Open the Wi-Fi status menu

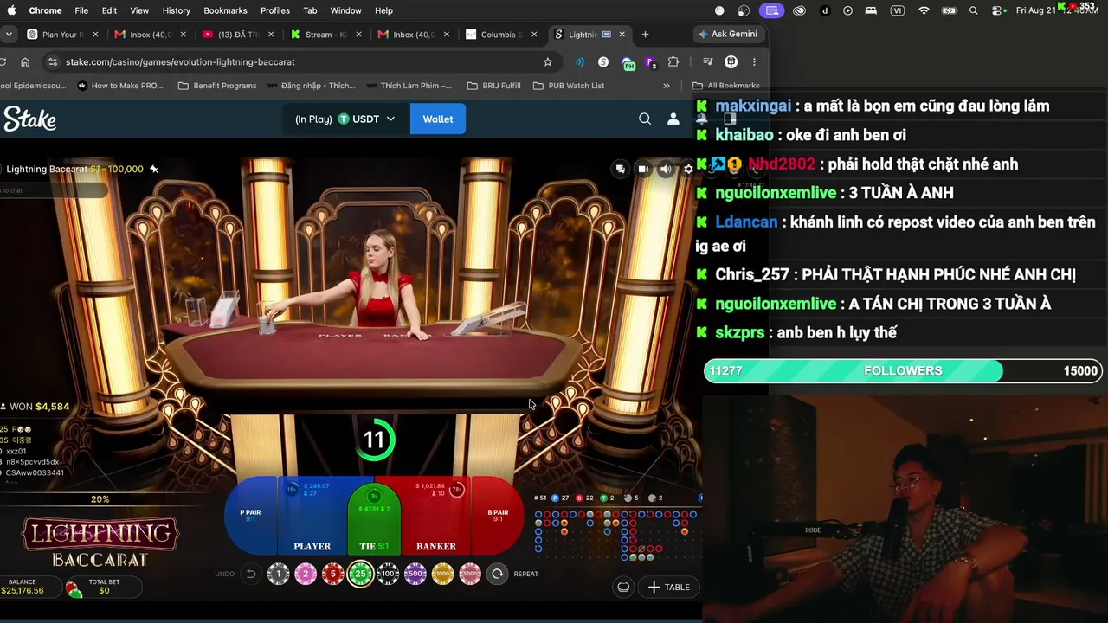pyautogui.click(x=924, y=10)
